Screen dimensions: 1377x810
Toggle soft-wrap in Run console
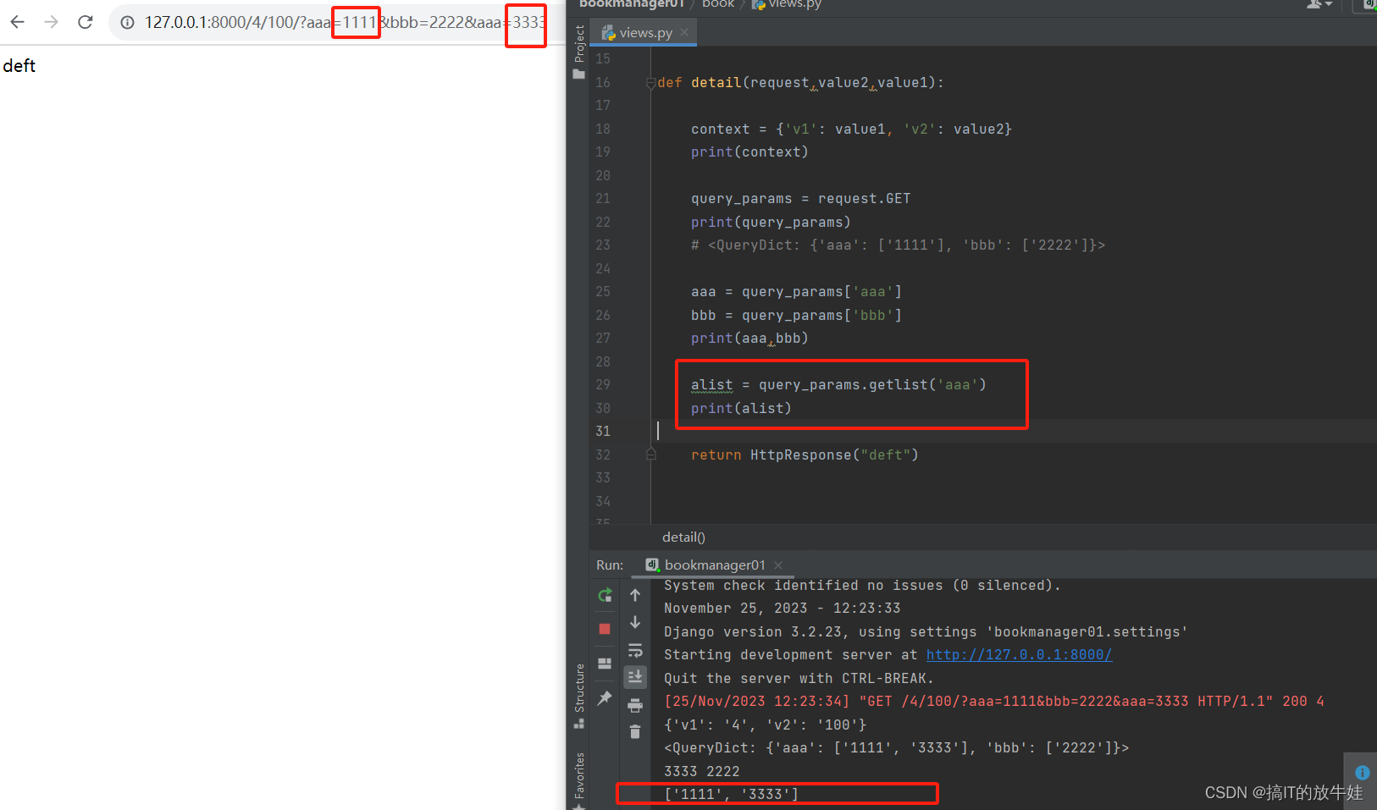tap(635, 650)
